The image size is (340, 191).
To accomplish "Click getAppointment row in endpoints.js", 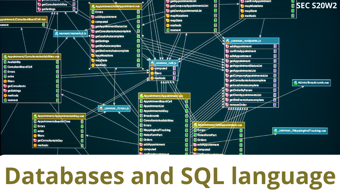I will point(252,61).
